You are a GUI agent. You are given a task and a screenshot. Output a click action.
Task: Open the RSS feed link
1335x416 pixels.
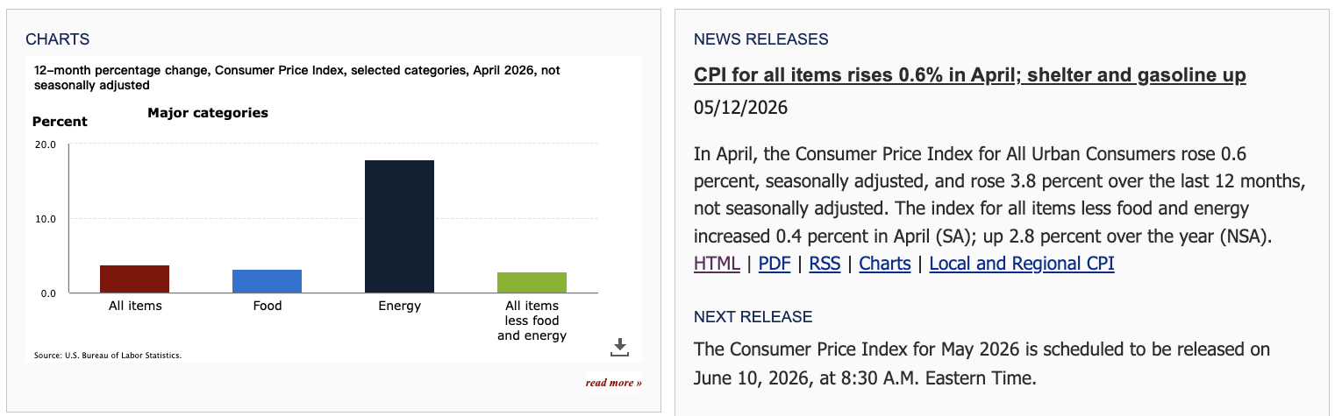825,264
